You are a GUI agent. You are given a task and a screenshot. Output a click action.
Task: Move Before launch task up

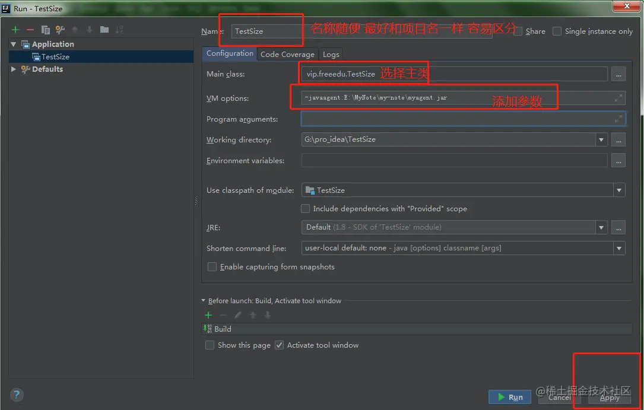tap(253, 315)
